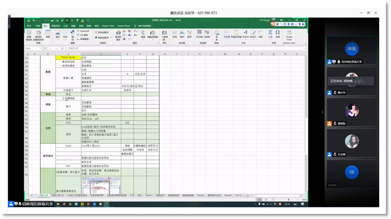Image resolution: width=391 pixels, height=219 pixels.
Task: Switch to the 页面布局 ribbon tab
Action: click(x=56, y=26)
